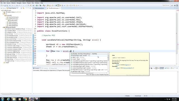Expand JRE System Library node
This screenshot has width=179, height=101.
point(3,12)
